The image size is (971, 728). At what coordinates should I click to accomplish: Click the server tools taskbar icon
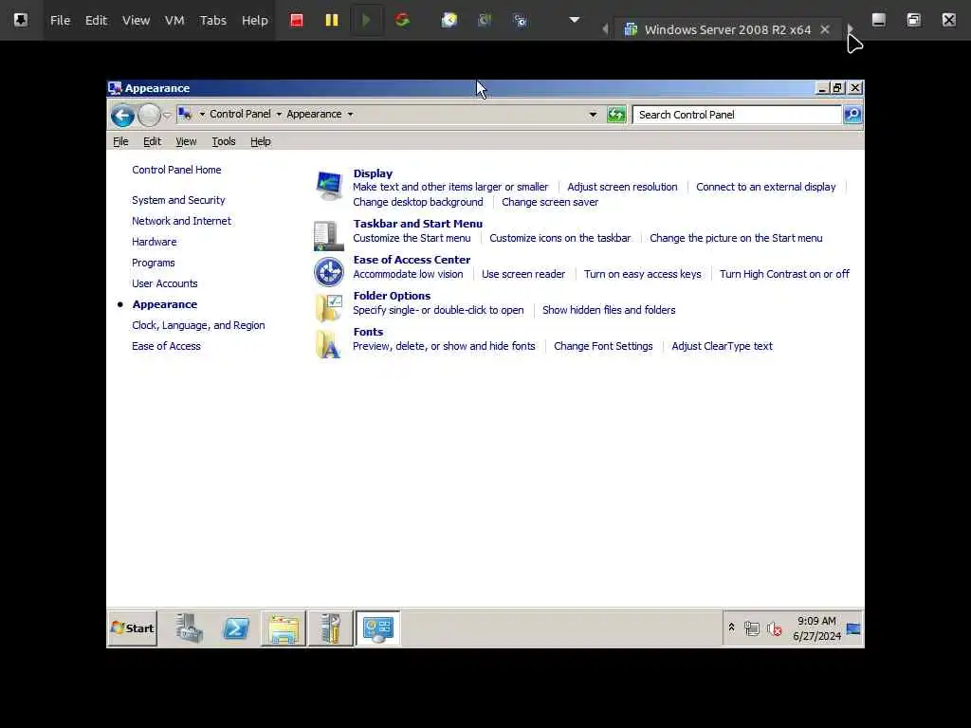[331, 628]
